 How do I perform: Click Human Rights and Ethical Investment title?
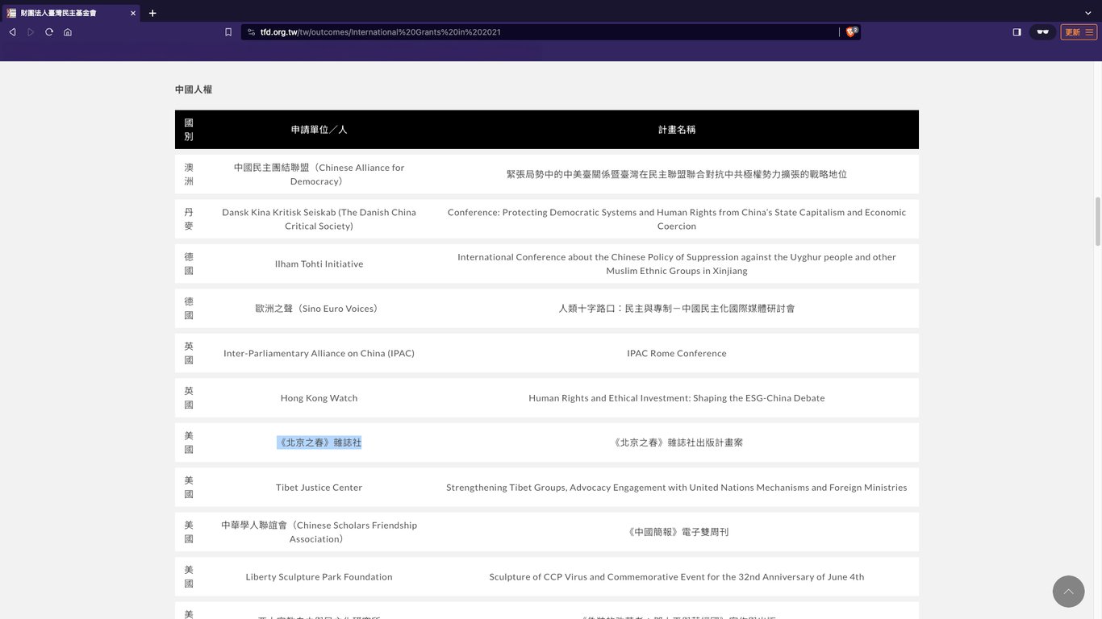pos(677,398)
